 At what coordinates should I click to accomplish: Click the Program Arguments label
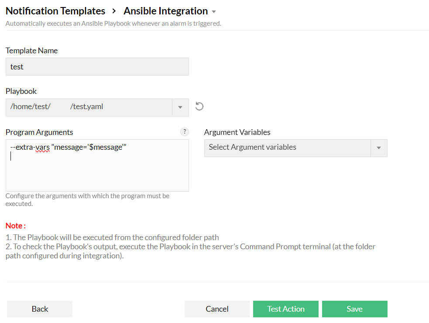[x=39, y=132]
